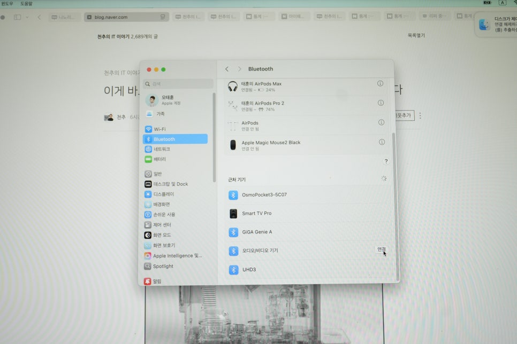
Task: Show info for AirPods device
Action: coord(381,122)
